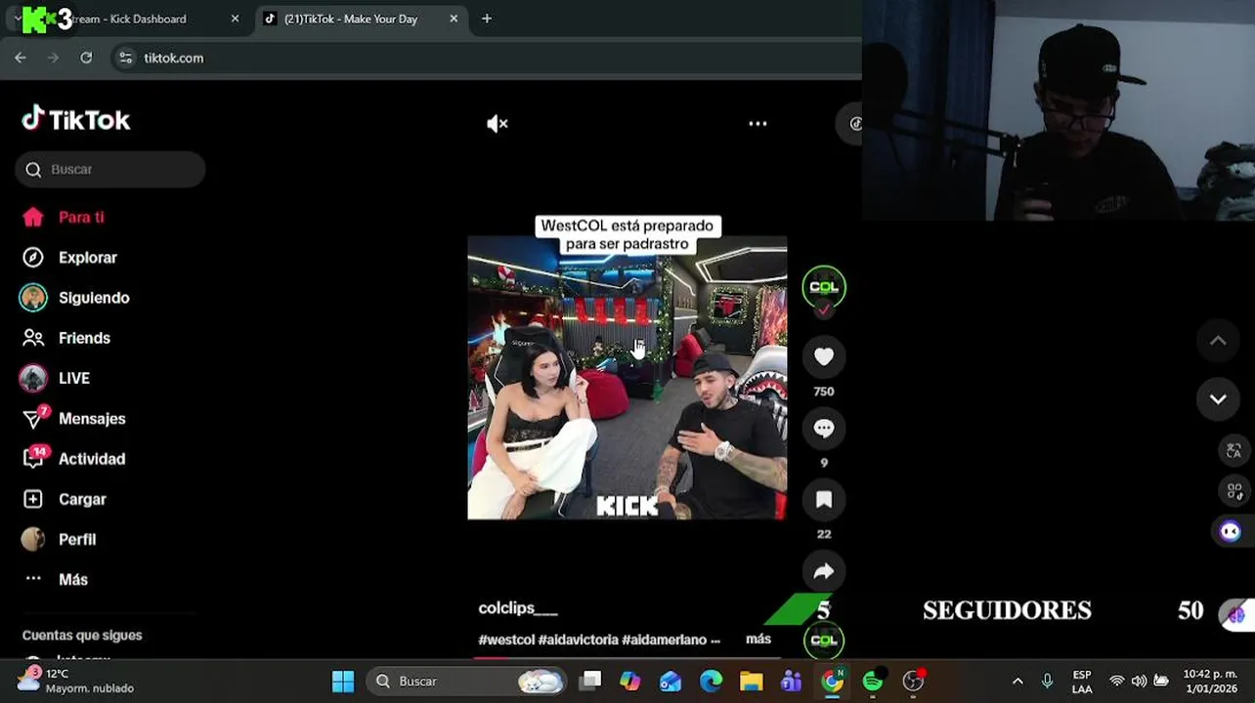
Task: Click the Cuentas que sigues heading
Action: coord(82,635)
